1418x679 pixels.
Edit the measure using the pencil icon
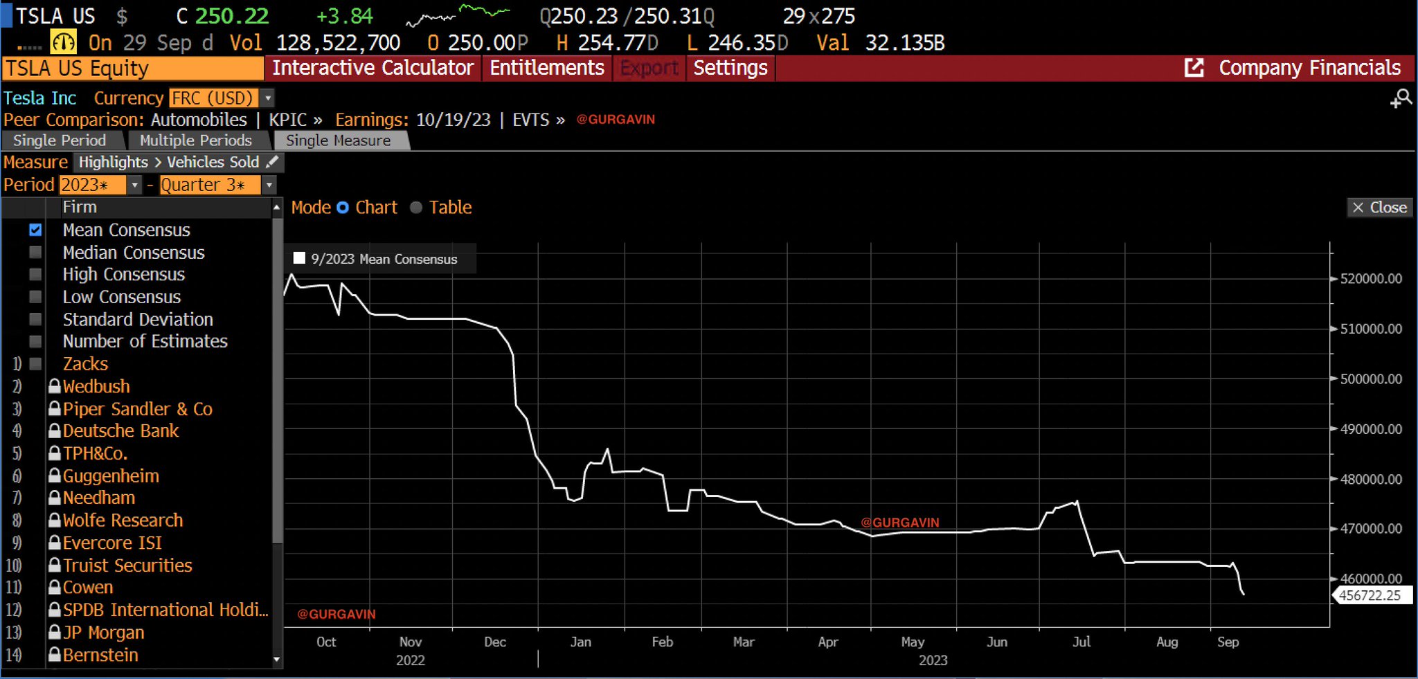[273, 162]
